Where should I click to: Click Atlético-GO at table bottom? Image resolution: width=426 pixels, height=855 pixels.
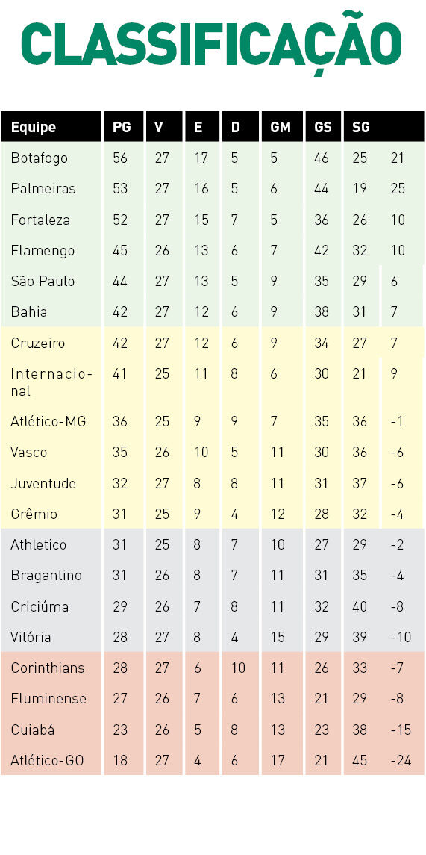pos(48,760)
